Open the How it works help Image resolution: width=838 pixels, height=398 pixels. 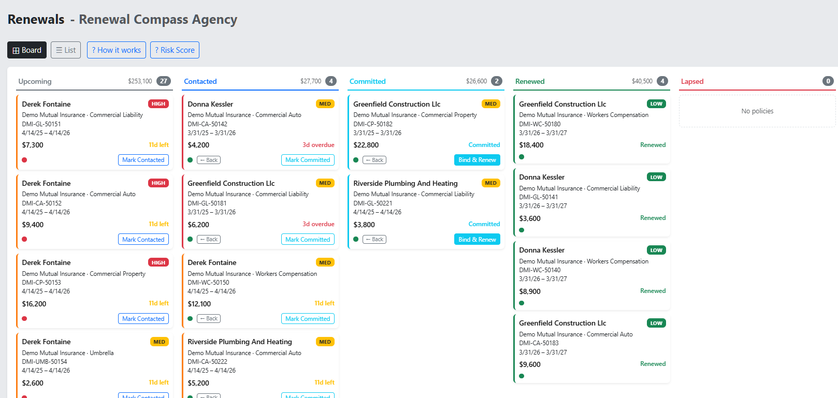117,50
